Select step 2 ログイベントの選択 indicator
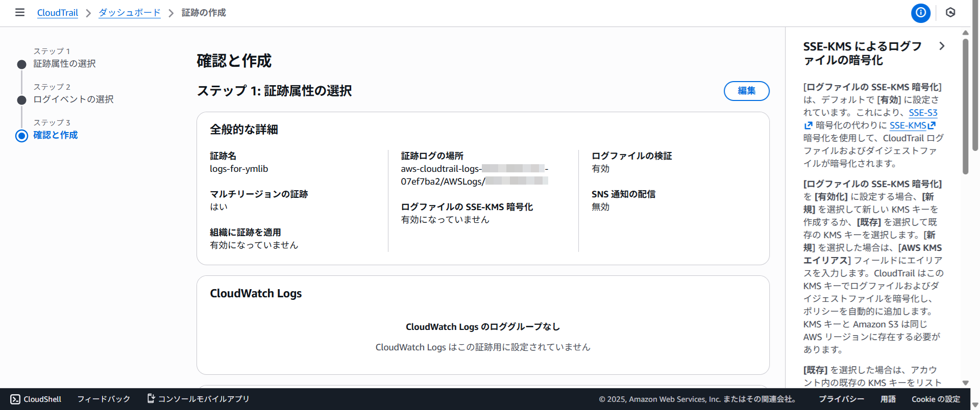The width and height of the screenshot is (980, 410). [x=21, y=100]
